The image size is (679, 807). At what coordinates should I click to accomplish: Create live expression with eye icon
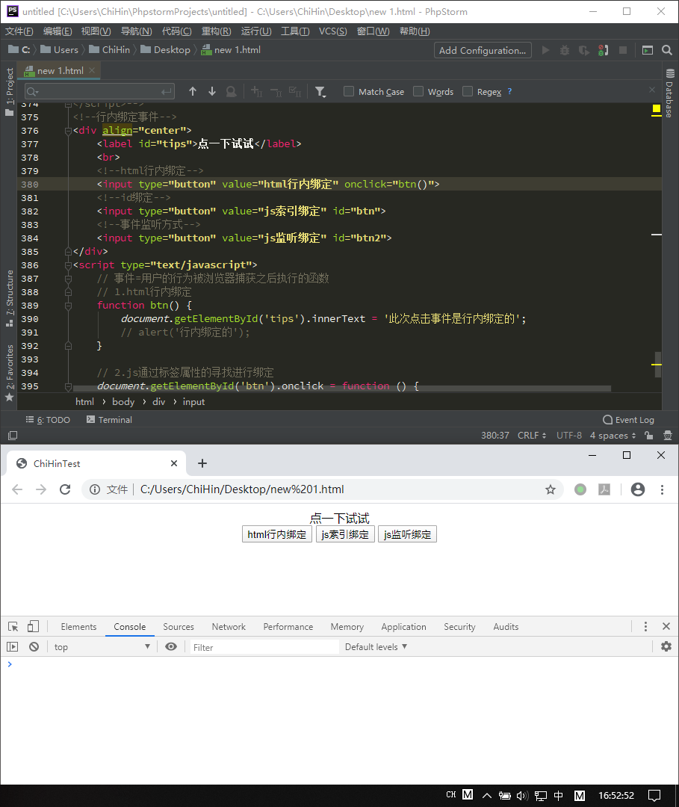[171, 646]
